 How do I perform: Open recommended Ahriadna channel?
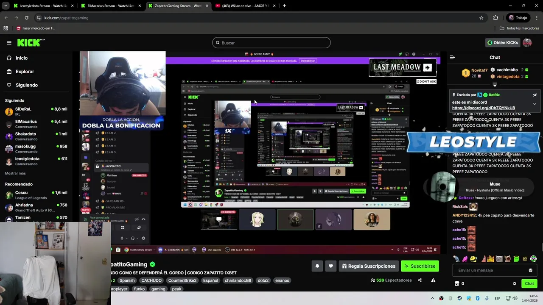pyautogui.click(x=36, y=208)
